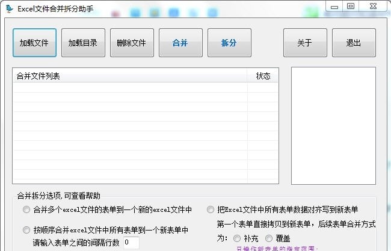Viewport: 391px width, 251px height.
Task: Click the blank panel beside the file list
Action: [333, 126]
